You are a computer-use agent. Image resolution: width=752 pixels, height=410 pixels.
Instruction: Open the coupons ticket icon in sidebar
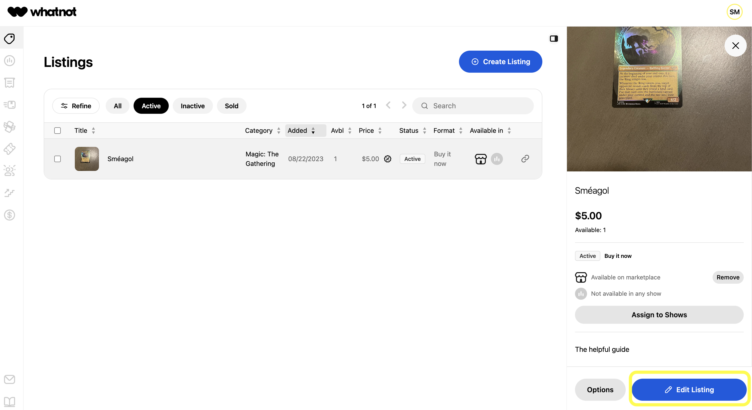(x=10, y=149)
